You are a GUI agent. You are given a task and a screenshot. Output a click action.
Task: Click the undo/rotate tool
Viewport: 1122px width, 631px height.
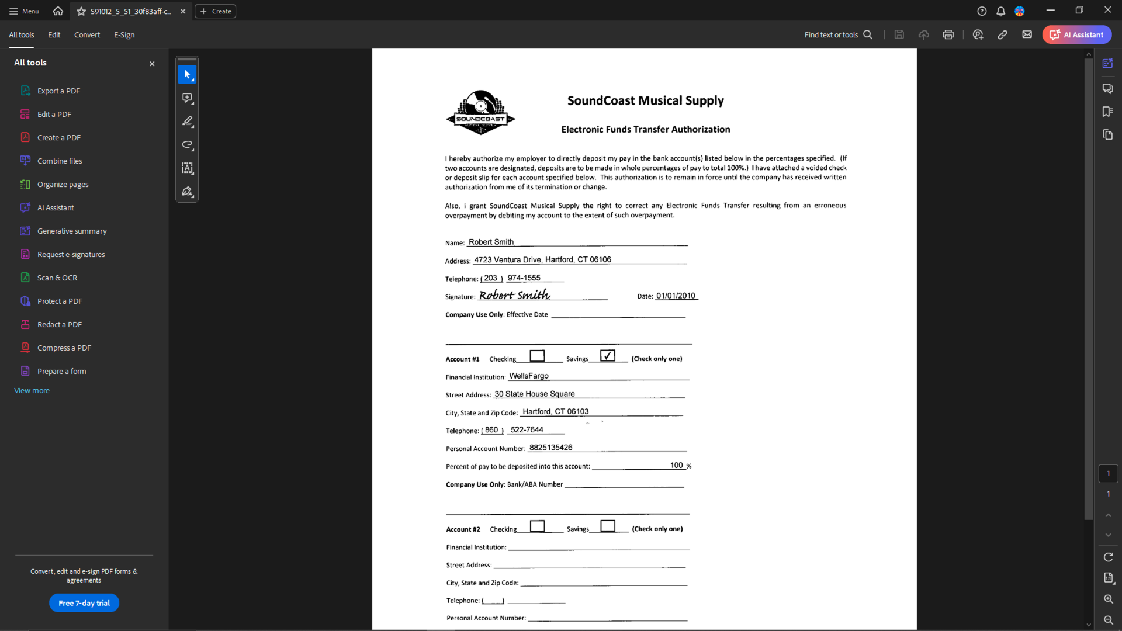[187, 144]
